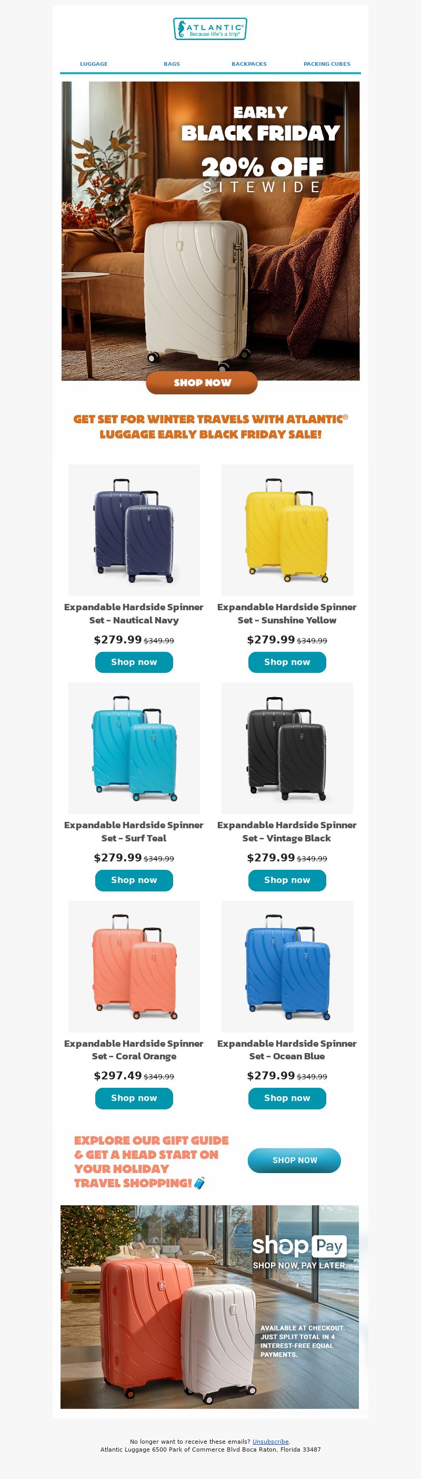Shop now for Nautical Navy set
The height and width of the screenshot is (1479, 421).
(x=134, y=662)
